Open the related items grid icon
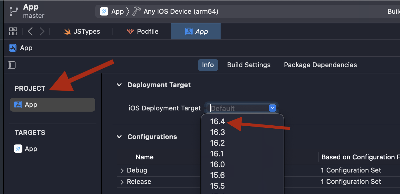Image resolution: width=400 pixels, height=194 pixels. [13, 31]
